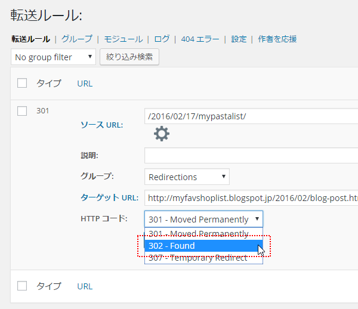Open the 設定 settings link
This screenshot has height=309, width=358.
tap(239, 39)
